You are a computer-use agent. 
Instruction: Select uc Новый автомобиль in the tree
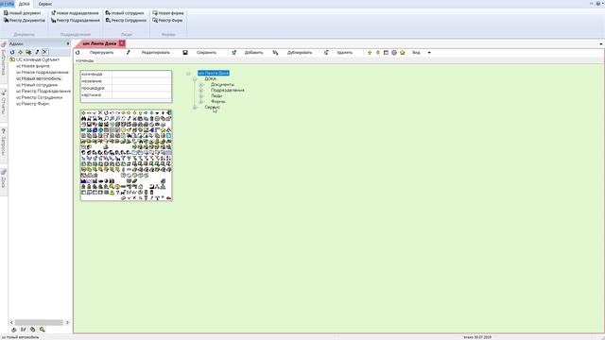[x=38, y=78]
